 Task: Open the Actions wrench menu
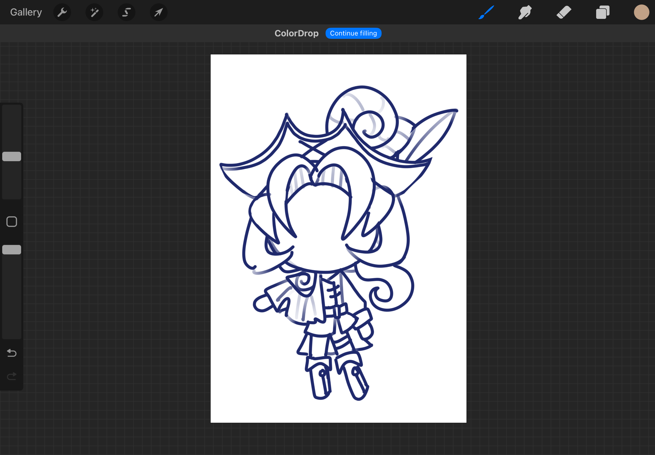(x=62, y=12)
